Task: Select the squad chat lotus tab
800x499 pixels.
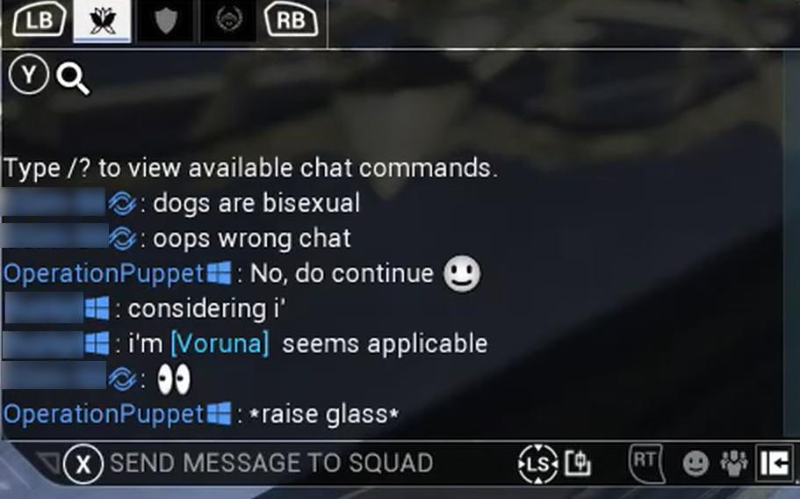Action: 103,21
